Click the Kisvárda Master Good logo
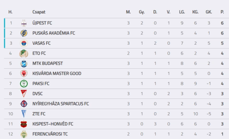 [24, 74]
